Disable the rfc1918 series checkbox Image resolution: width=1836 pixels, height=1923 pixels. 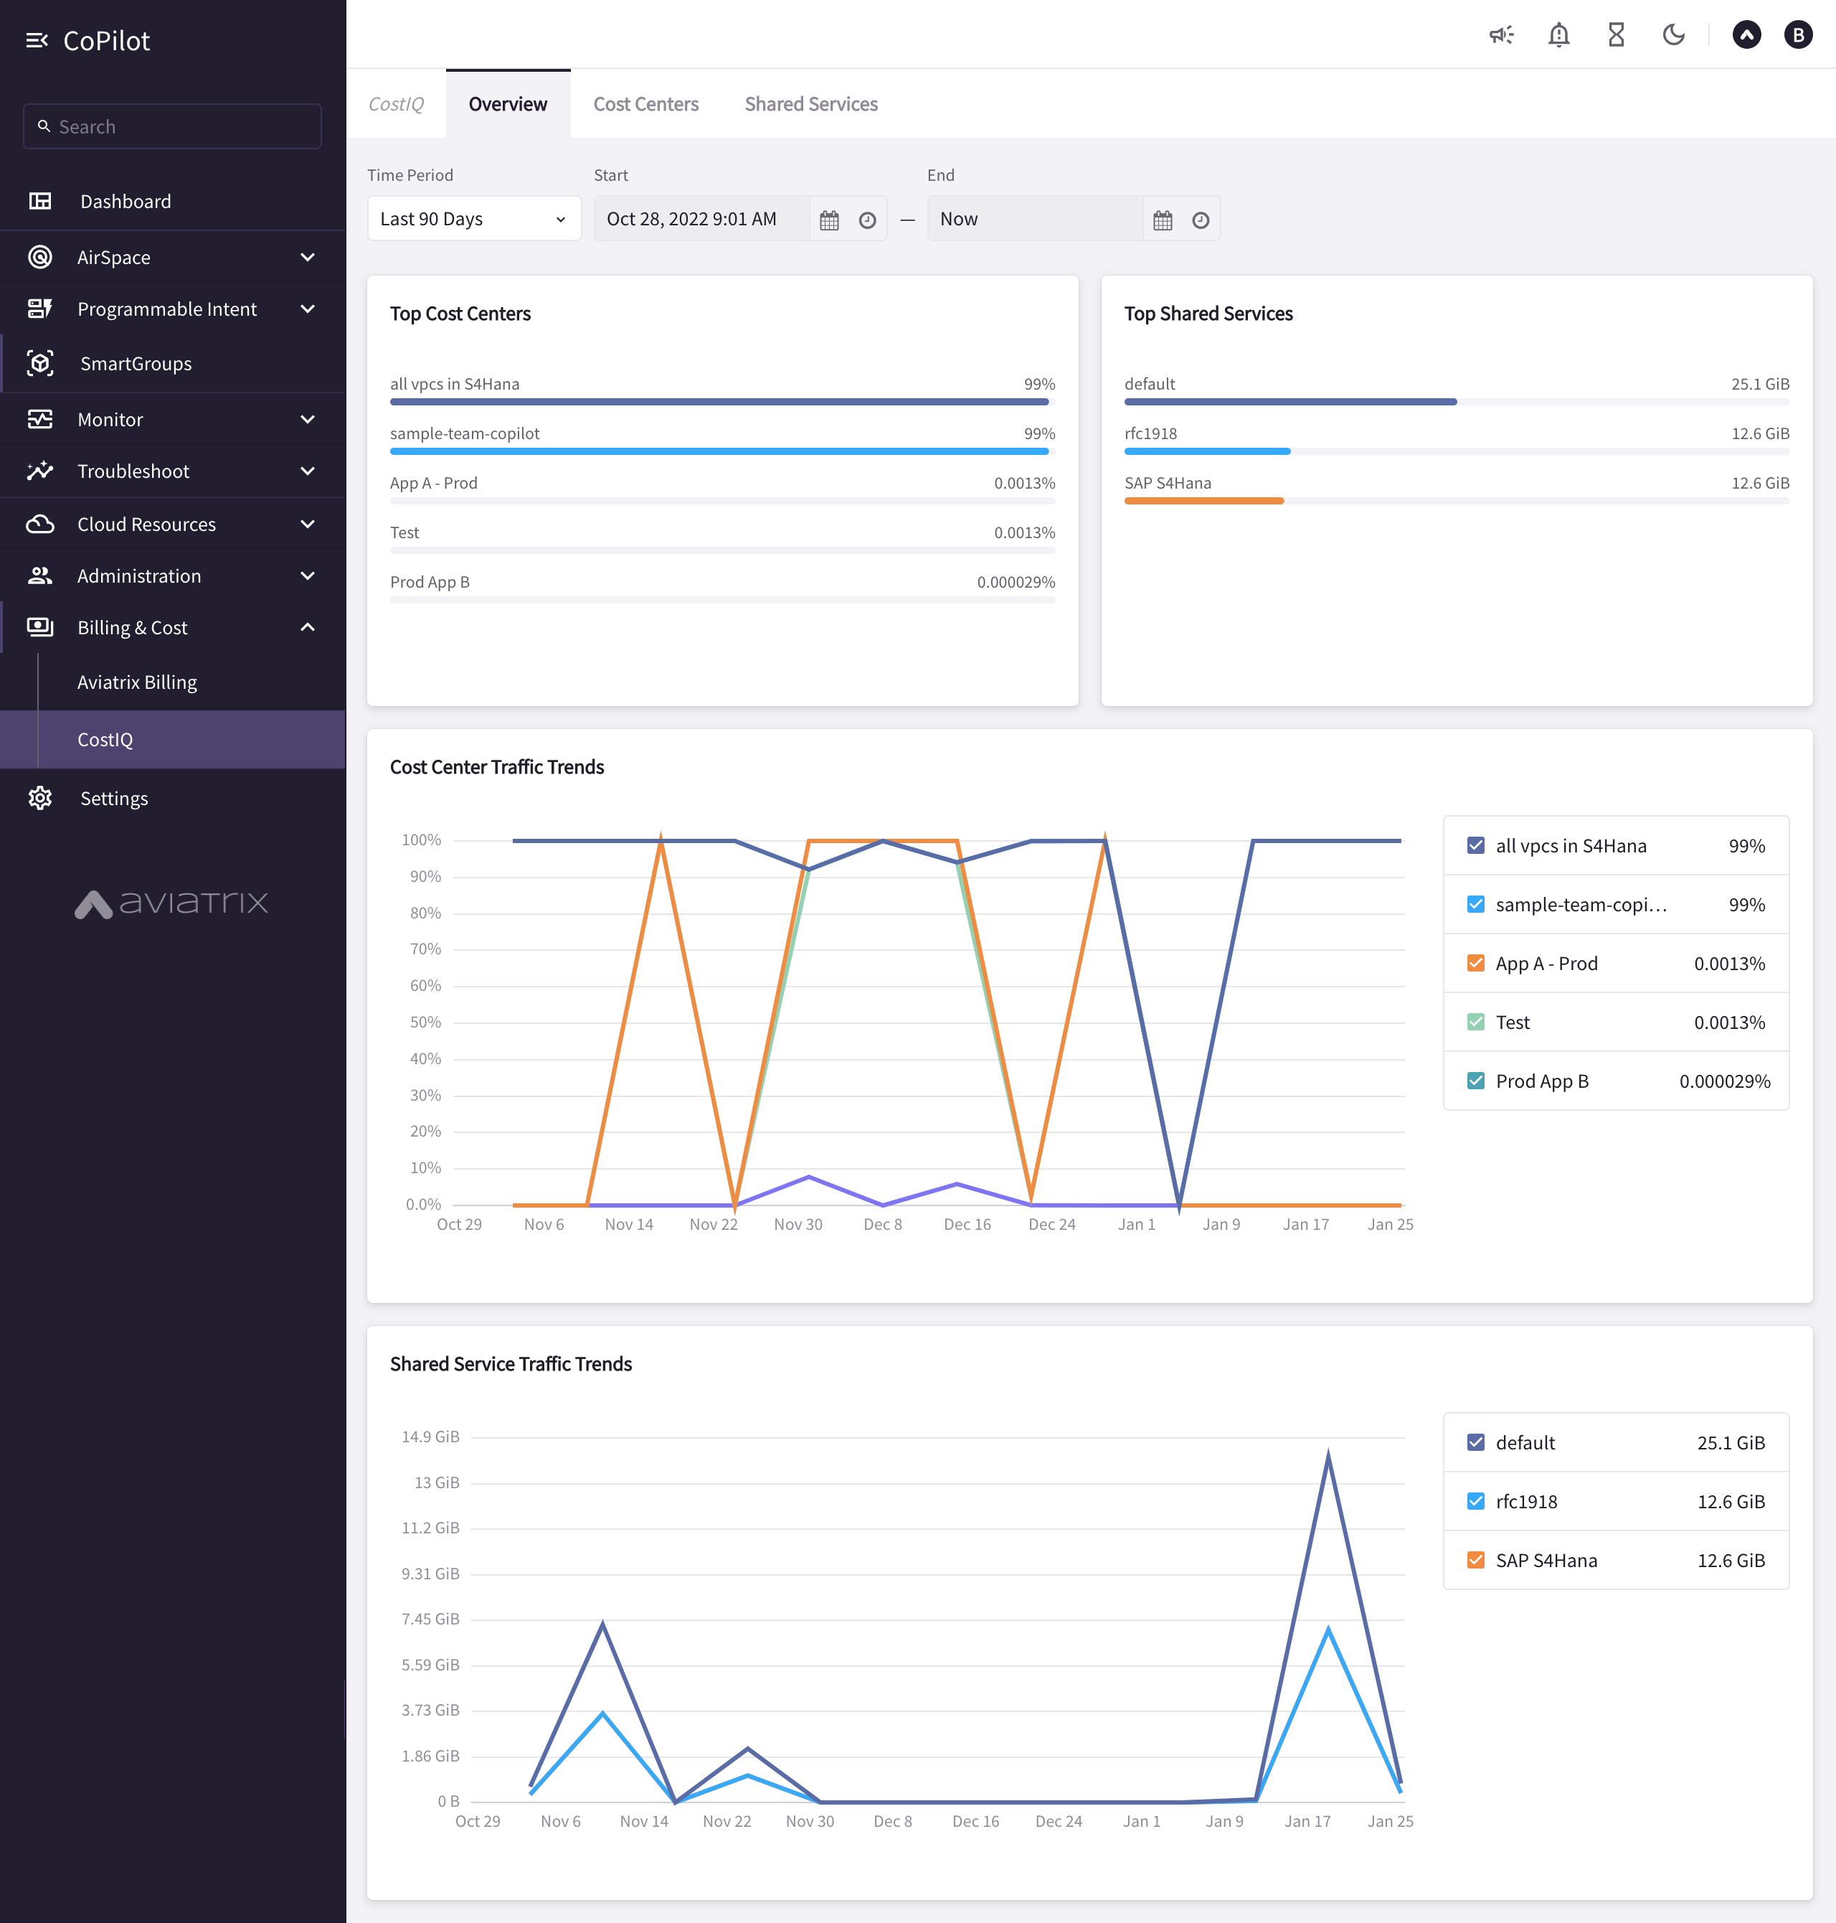click(1475, 1501)
